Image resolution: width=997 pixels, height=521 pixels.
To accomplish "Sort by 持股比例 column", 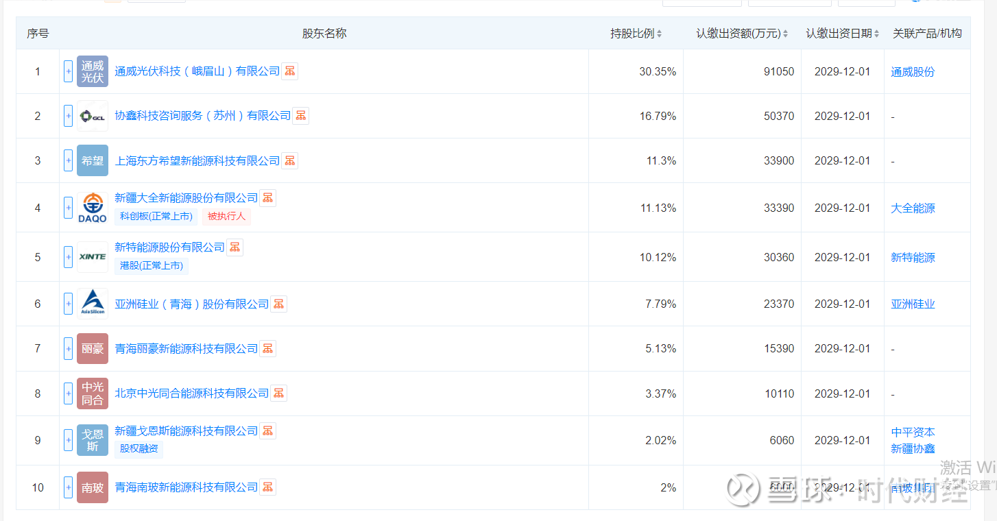I will 636,34.
